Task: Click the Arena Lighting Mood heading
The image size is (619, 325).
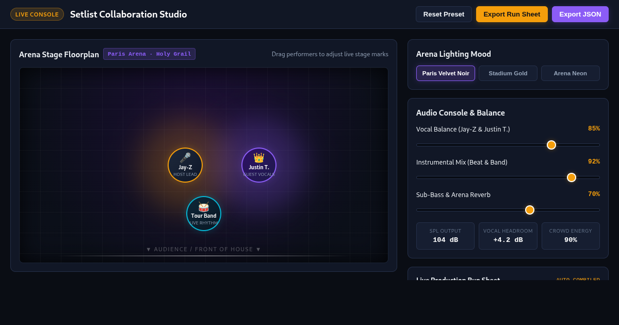Action: click(453, 54)
